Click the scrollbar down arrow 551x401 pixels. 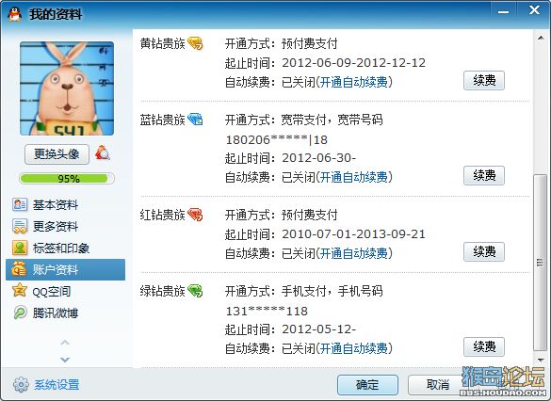tap(541, 361)
